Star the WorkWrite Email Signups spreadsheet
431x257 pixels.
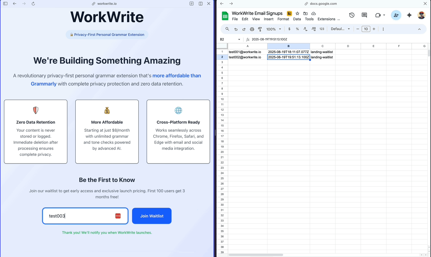point(297,13)
